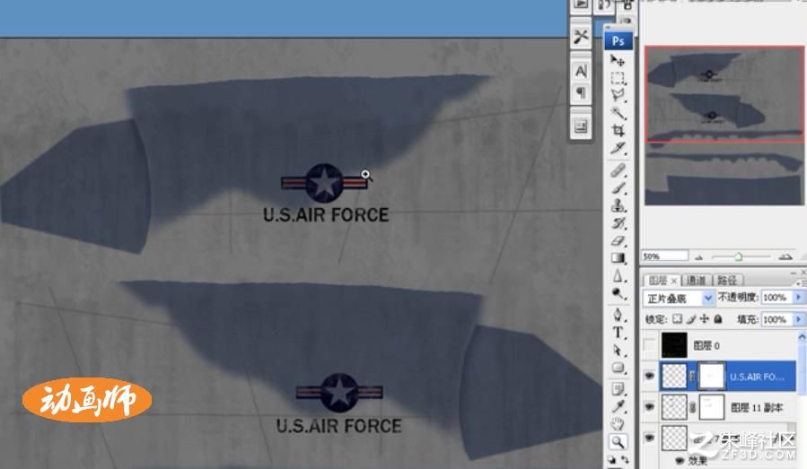Open the Character panel icon
807x469 pixels.
pyautogui.click(x=581, y=71)
